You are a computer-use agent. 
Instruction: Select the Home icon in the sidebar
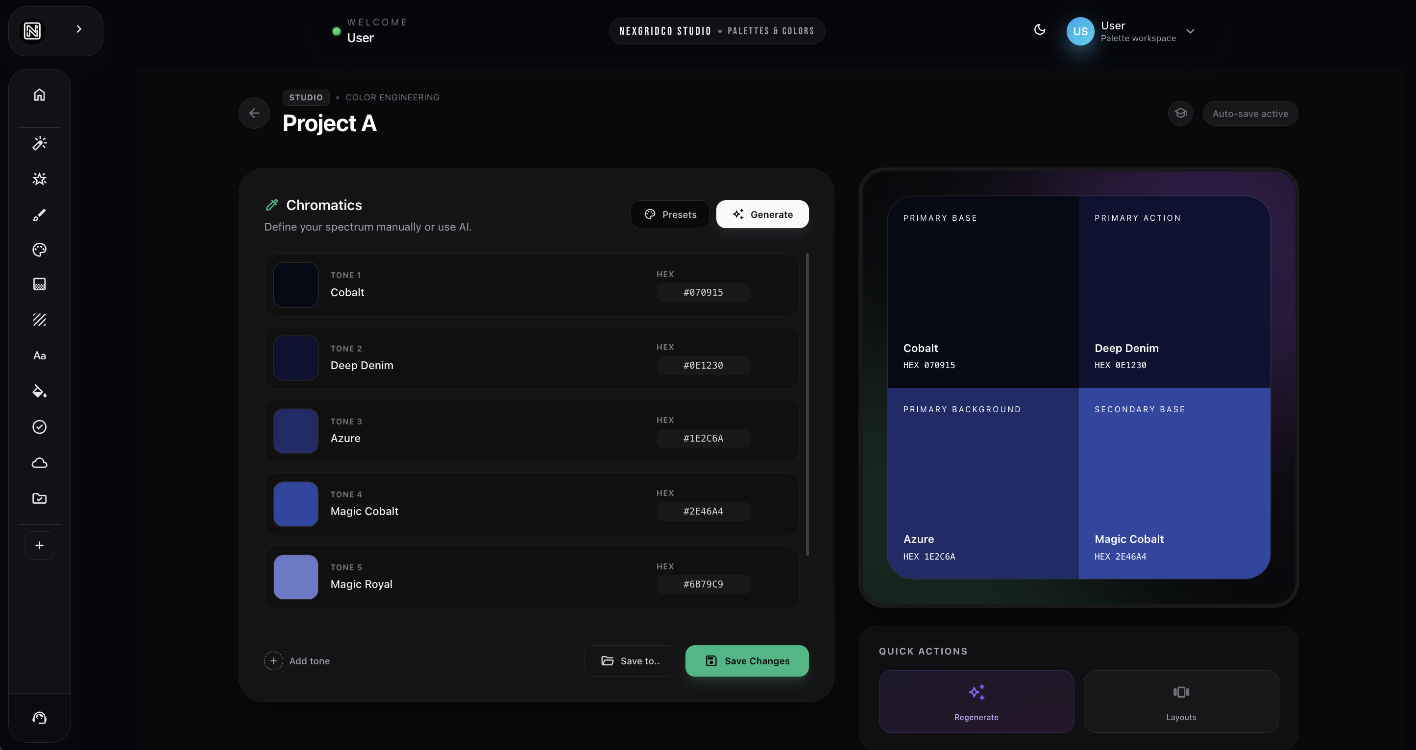[x=39, y=94]
